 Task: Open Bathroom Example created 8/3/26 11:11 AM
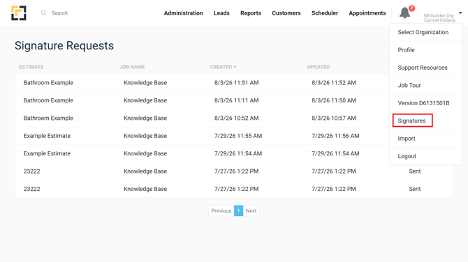coord(48,100)
